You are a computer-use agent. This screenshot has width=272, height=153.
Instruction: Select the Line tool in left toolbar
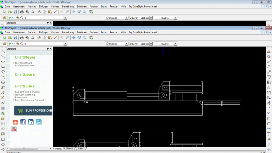(3, 51)
